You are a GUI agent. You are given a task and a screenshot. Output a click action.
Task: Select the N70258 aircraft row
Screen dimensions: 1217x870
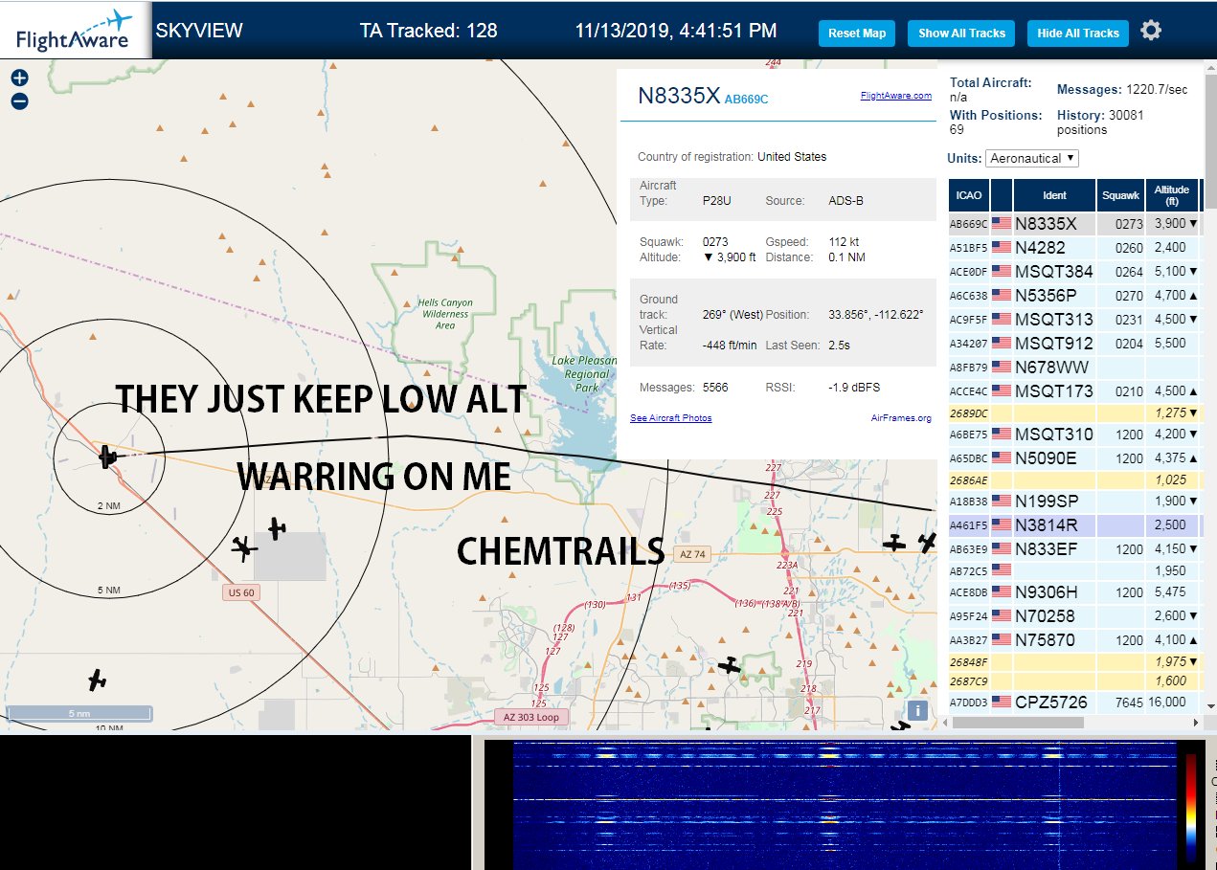(x=1075, y=616)
